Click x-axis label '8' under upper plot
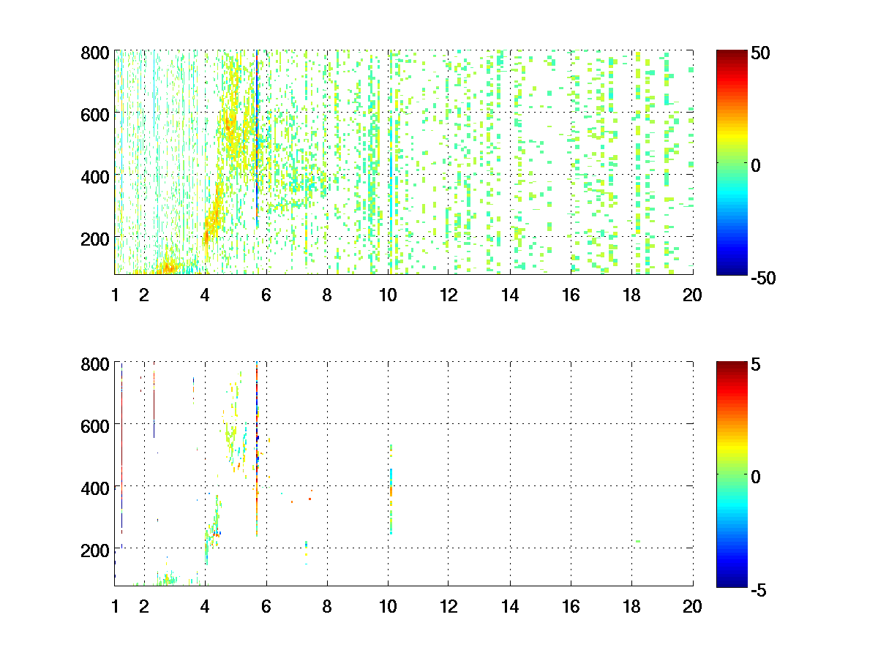This screenshot has height=658, width=878. tap(327, 295)
